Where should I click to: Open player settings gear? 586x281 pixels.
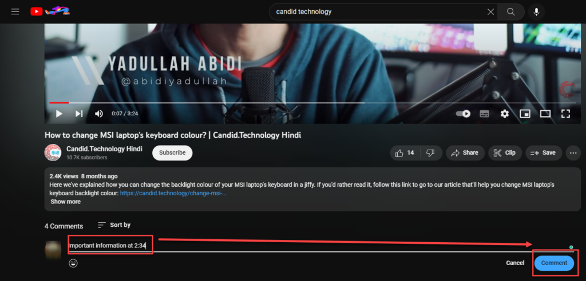click(x=505, y=114)
